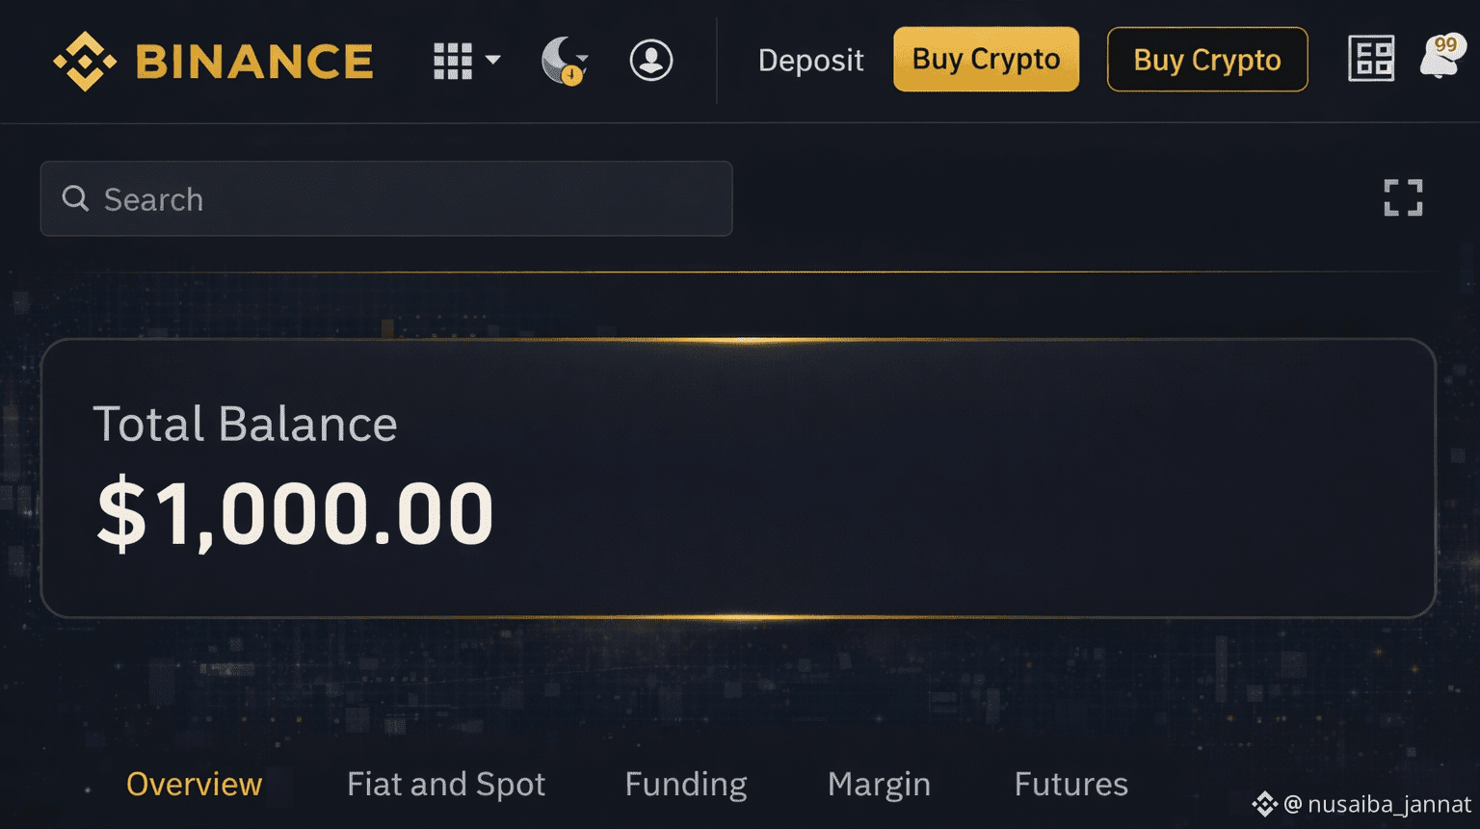Go to the Margin tab
This screenshot has width=1480, height=829.
tap(879, 784)
